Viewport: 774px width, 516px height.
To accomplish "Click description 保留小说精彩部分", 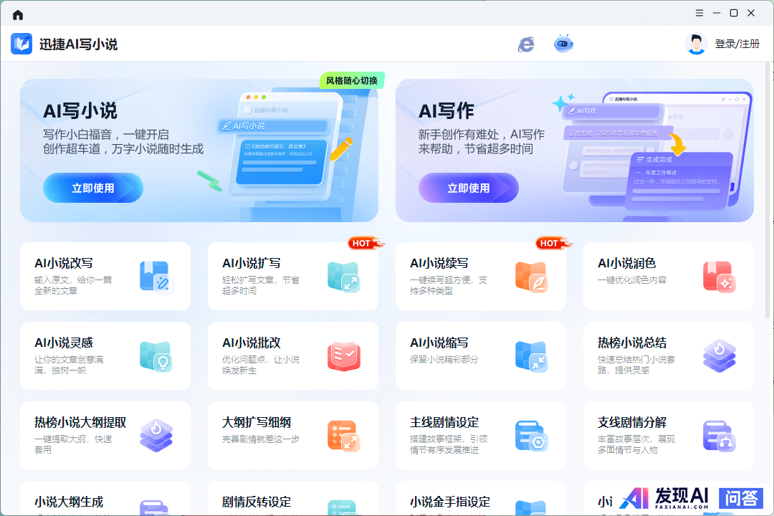I will [x=444, y=360].
